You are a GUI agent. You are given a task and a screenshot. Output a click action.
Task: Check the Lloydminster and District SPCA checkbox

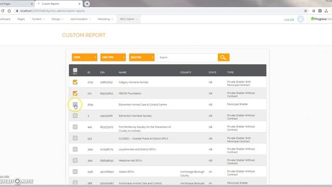[x=75, y=149]
